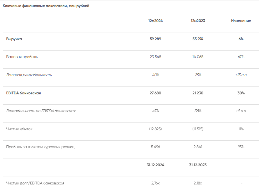Select the 12м2024 column header
259x188 pixels.
click(x=155, y=21)
